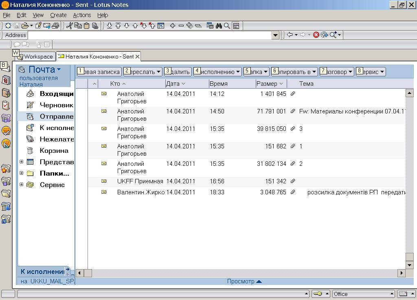Jump to previous unread with red-star up arrow
This screenshot has height=300, width=417.
pos(152,26)
